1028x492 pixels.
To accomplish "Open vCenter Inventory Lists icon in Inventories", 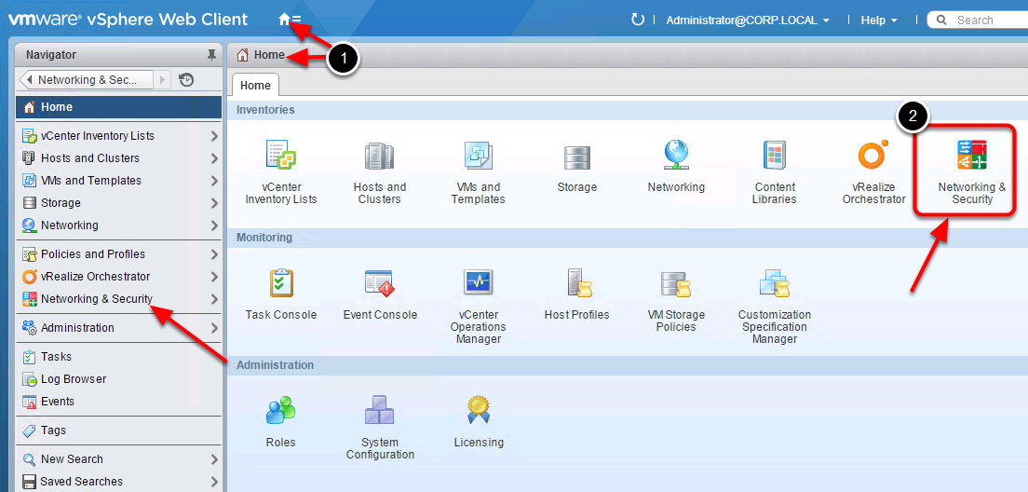I will 281,155.
